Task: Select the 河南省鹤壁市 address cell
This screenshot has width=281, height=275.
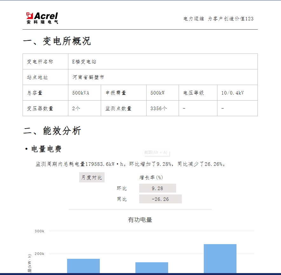Action: click(x=163, y=77)
